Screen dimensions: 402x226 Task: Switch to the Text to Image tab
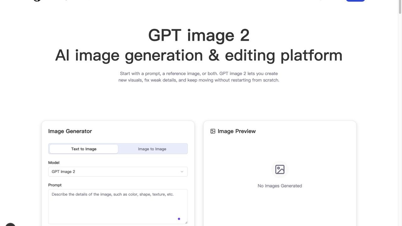(x=84, y=149)
